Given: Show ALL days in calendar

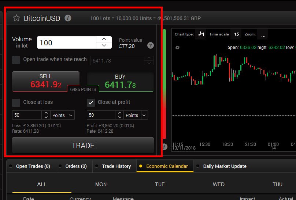Looking at the screenshot, I should 42,184.
